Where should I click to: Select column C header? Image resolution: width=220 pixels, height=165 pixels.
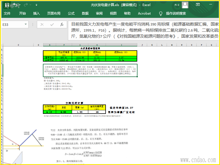(18, 45)
